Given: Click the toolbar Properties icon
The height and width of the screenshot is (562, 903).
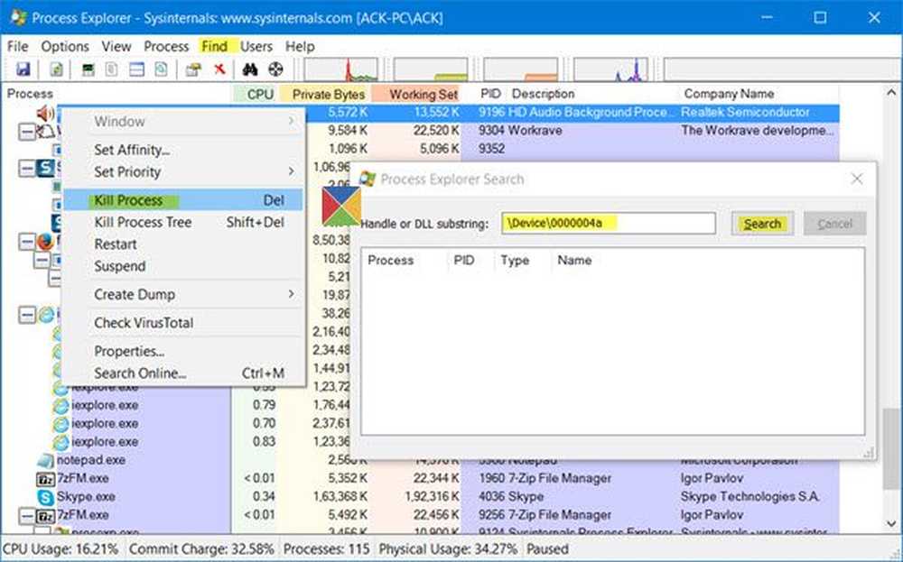Looking at the screenshot, I should [193, 69].
